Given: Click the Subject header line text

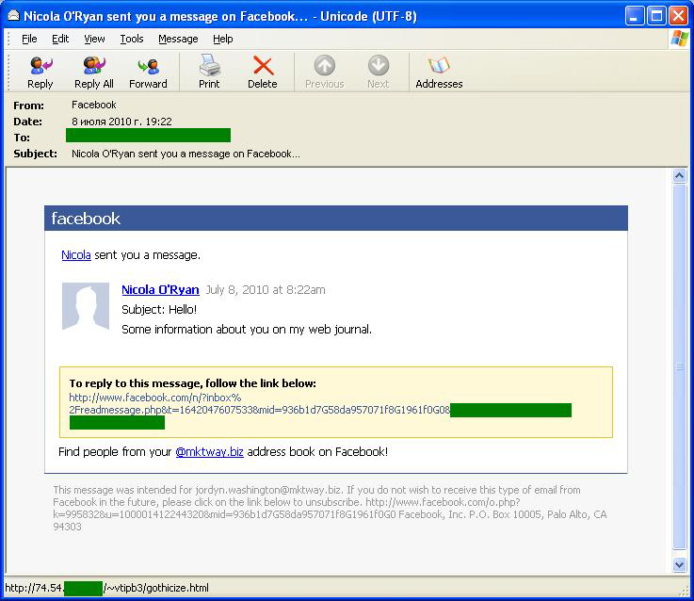Looking at the screenshot, I should tap(186, 154).
